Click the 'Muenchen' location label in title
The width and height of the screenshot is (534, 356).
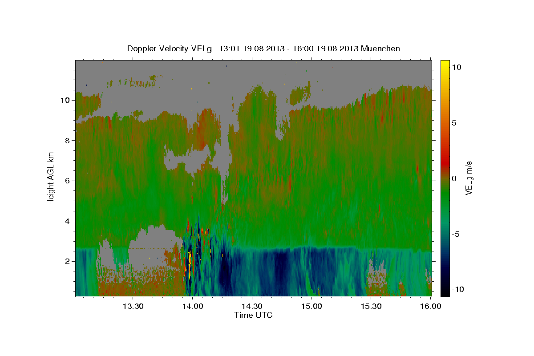(381, 49)
